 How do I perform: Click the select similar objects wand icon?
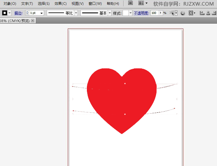click(x=172, y=13)
